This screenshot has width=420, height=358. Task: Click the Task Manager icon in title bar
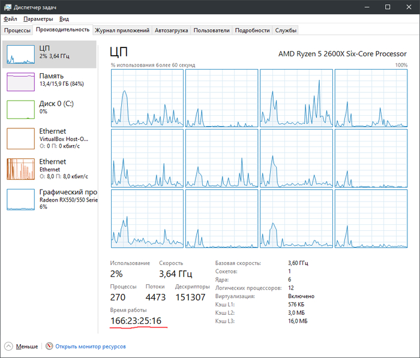click(7, 7)
